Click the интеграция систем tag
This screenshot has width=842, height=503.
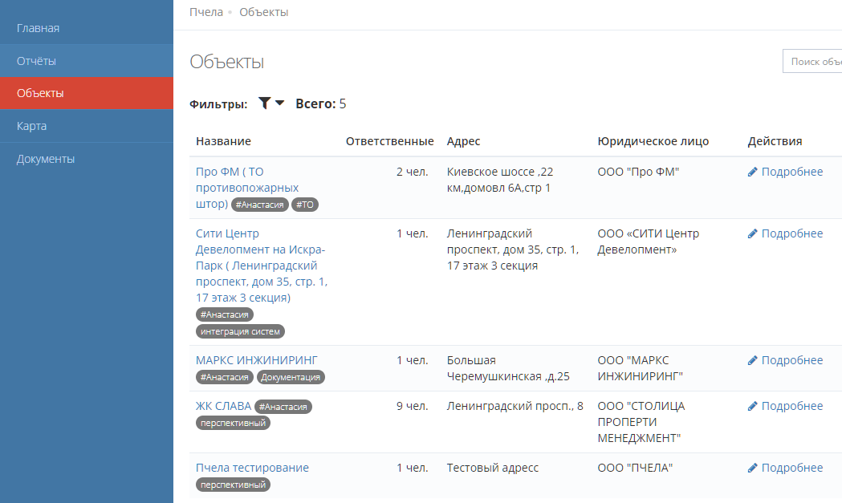coord(241,331)
